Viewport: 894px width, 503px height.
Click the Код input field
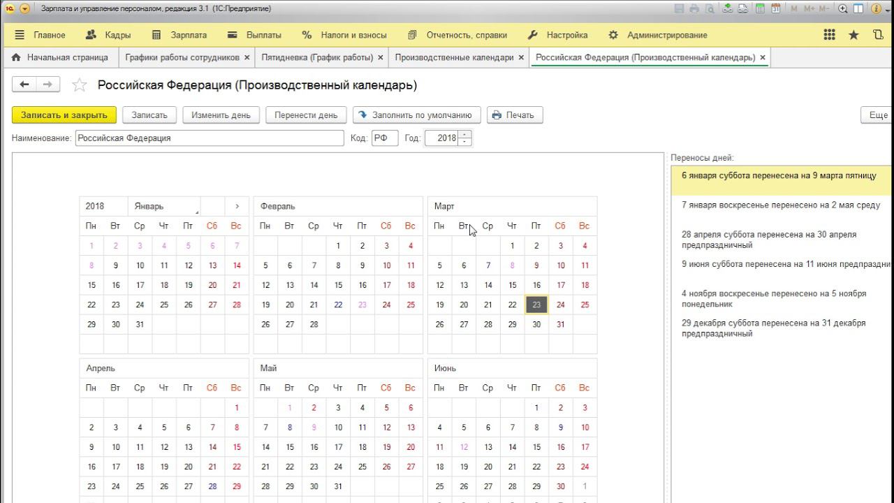coord(385,138)
